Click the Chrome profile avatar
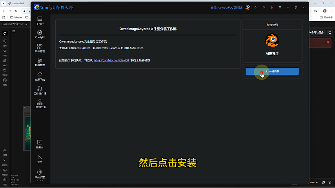Image resolution: width=335 pixels, height=188 pixels. point(325,11)
